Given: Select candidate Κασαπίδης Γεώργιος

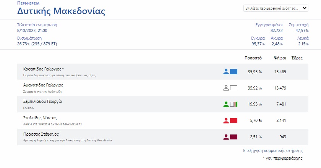Looking at the screenshot, I should tap(44, 69).
